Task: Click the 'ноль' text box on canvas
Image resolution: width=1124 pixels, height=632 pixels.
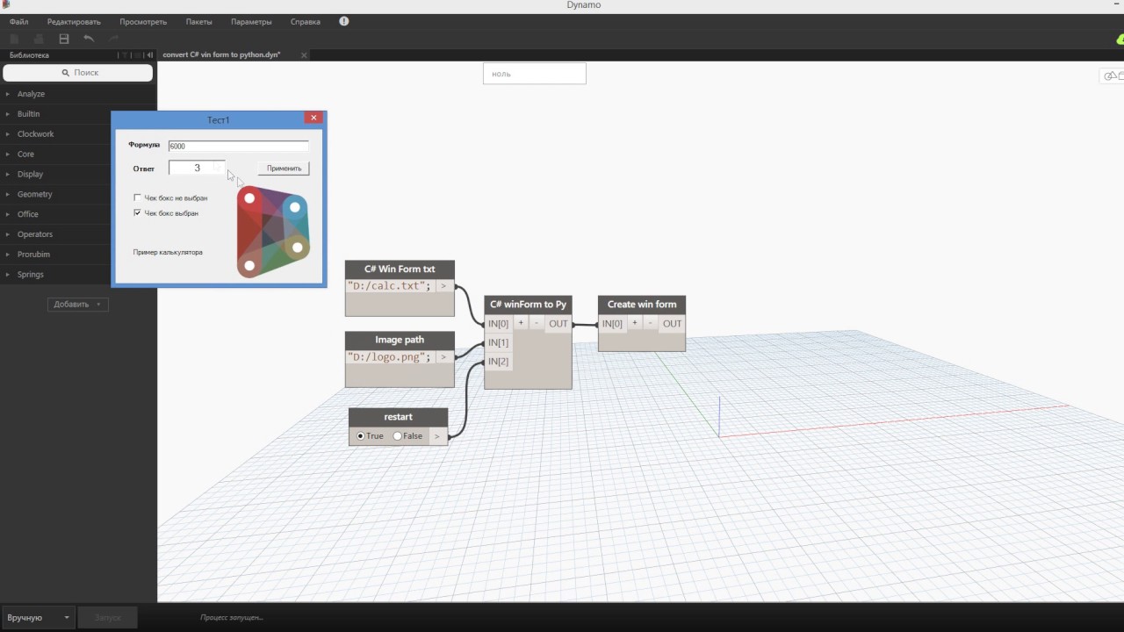Action: (x=534, y=74)
